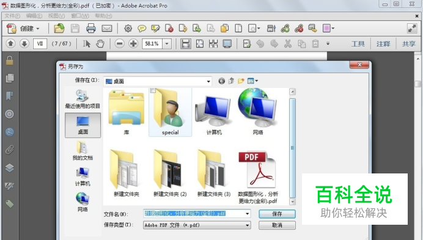Open the 保存类型 file type dropdown
Image resolution: width=423 pixels, height=240 pixels.
click(x=247, y=225)
